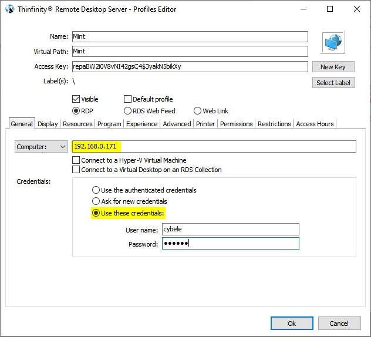Go to the Advanced tab
Screen dimensions: 371x337
click(177, 124)
